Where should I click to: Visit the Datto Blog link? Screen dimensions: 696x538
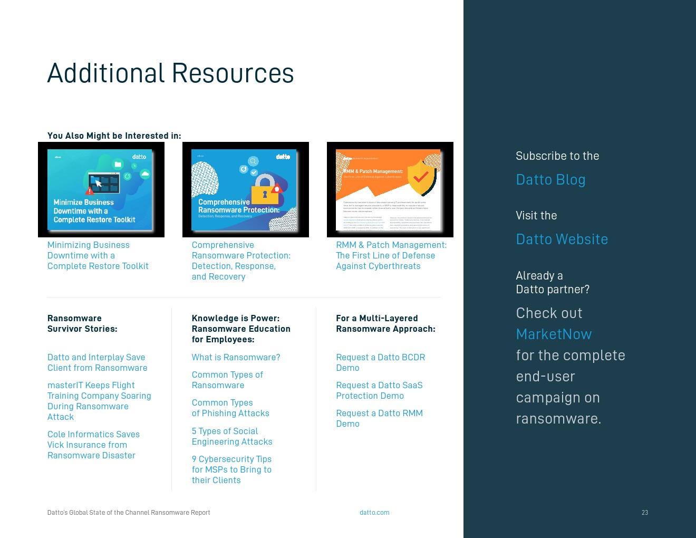(x=550, y=180)
